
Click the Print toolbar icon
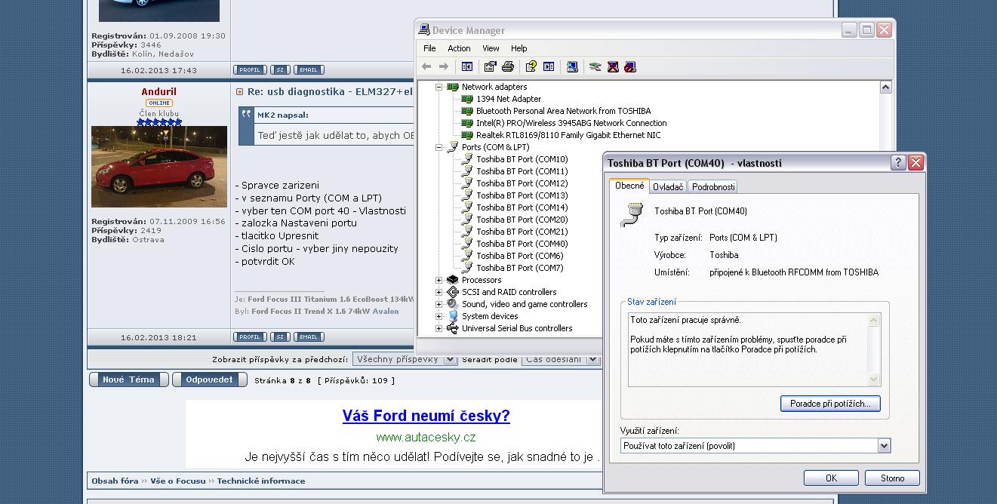point(508,67)
